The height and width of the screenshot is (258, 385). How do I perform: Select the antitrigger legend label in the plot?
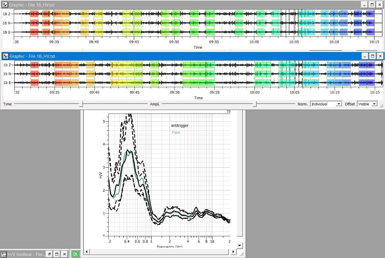coord(179,125)
